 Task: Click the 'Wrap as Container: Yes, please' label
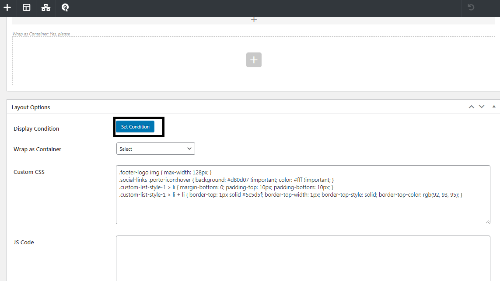pos(41,34)
